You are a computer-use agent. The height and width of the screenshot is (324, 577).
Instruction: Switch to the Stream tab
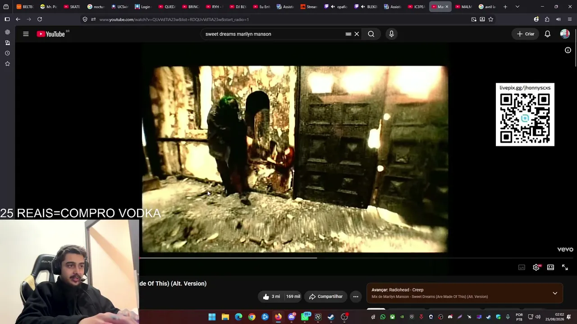pos(309,7)
